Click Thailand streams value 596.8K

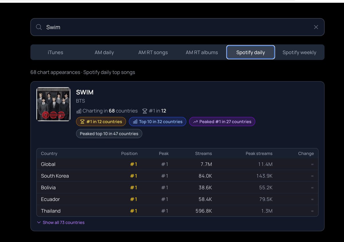click(x=204, y=211)
